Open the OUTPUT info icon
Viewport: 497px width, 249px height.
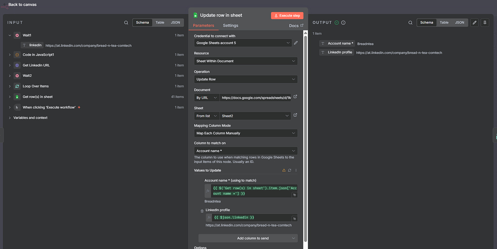click(x=343, y=23)
